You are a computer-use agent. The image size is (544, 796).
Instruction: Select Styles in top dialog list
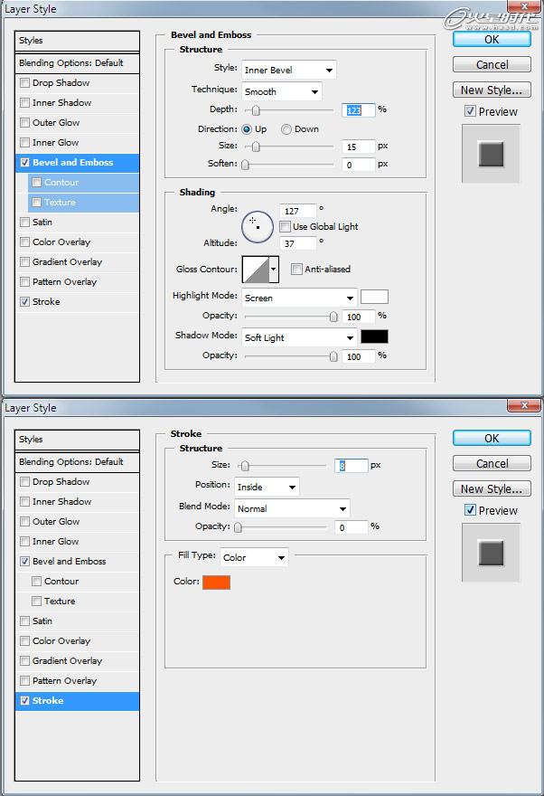pos(77,41)
